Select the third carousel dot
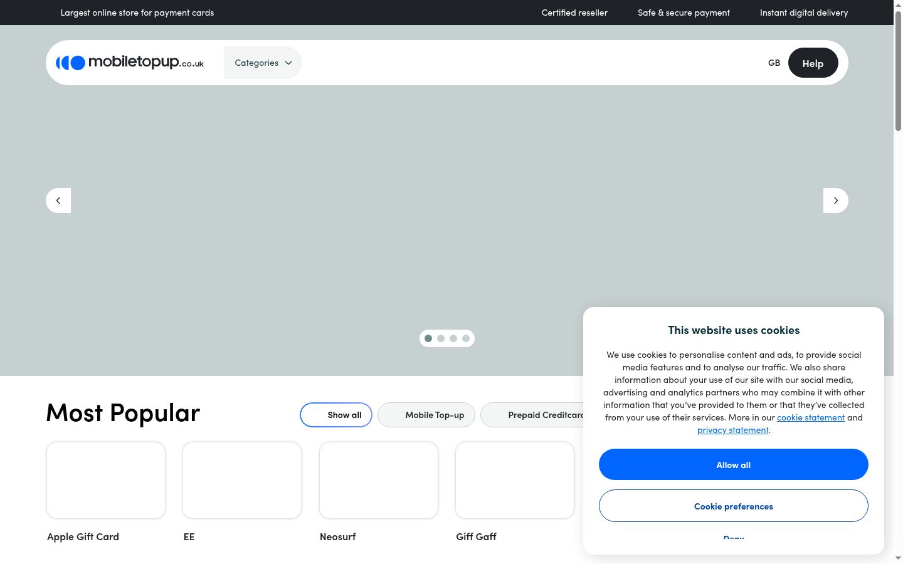This screenshot has width=903, height=564. (x=453, y=338)
